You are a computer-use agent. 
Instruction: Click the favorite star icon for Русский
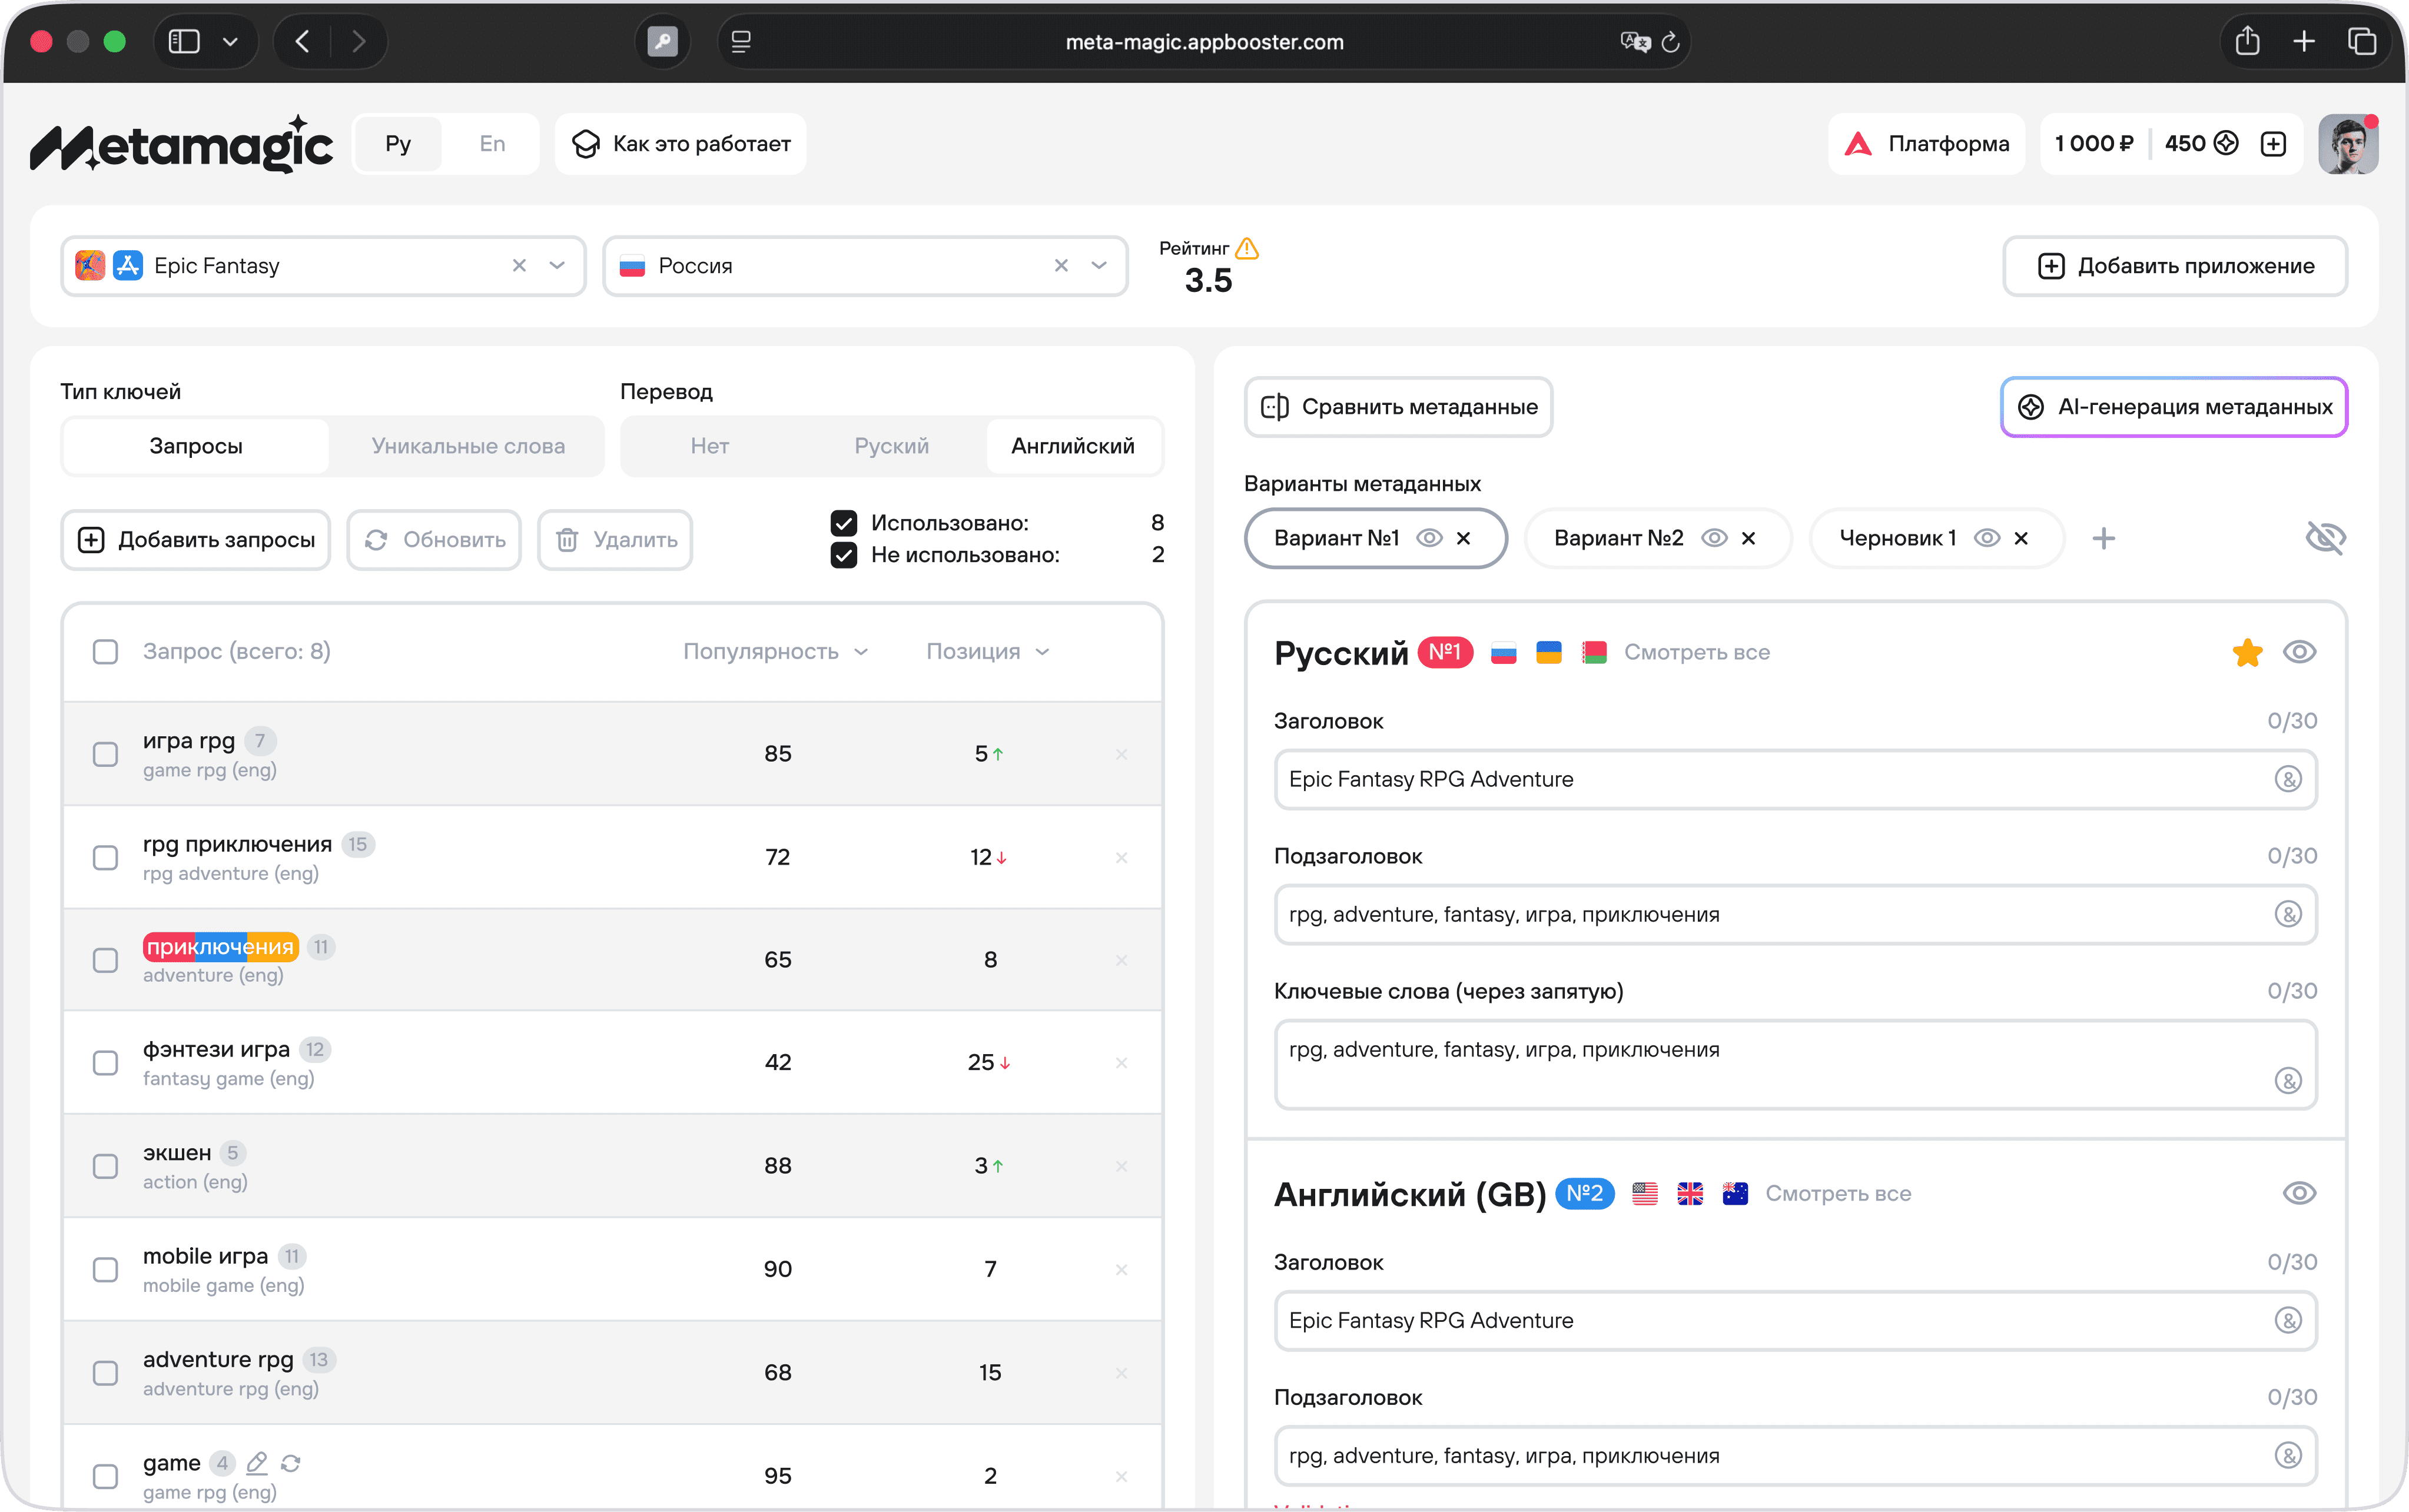click(2247, 652)
